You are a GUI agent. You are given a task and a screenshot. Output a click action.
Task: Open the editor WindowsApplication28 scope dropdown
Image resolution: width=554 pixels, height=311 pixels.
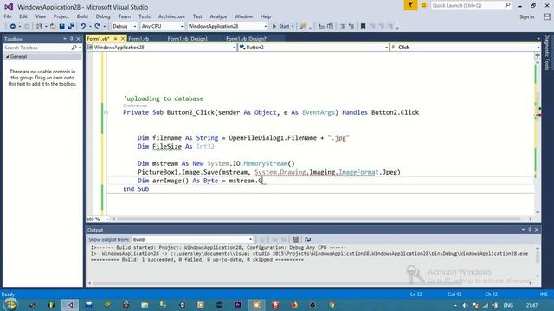[162, 47]
